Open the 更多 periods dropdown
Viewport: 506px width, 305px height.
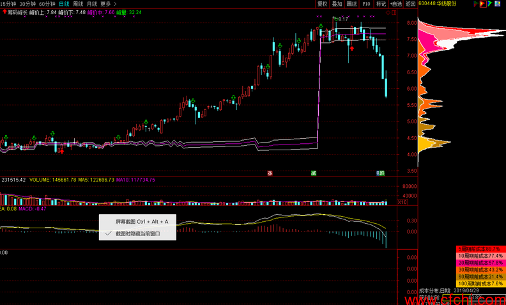[105, 4]
